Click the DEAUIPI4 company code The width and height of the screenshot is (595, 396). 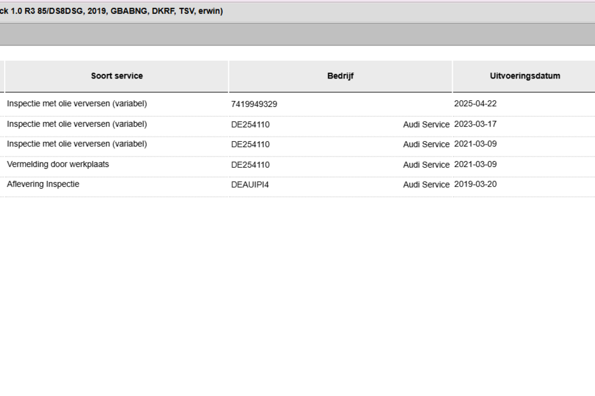coord(250,185)
